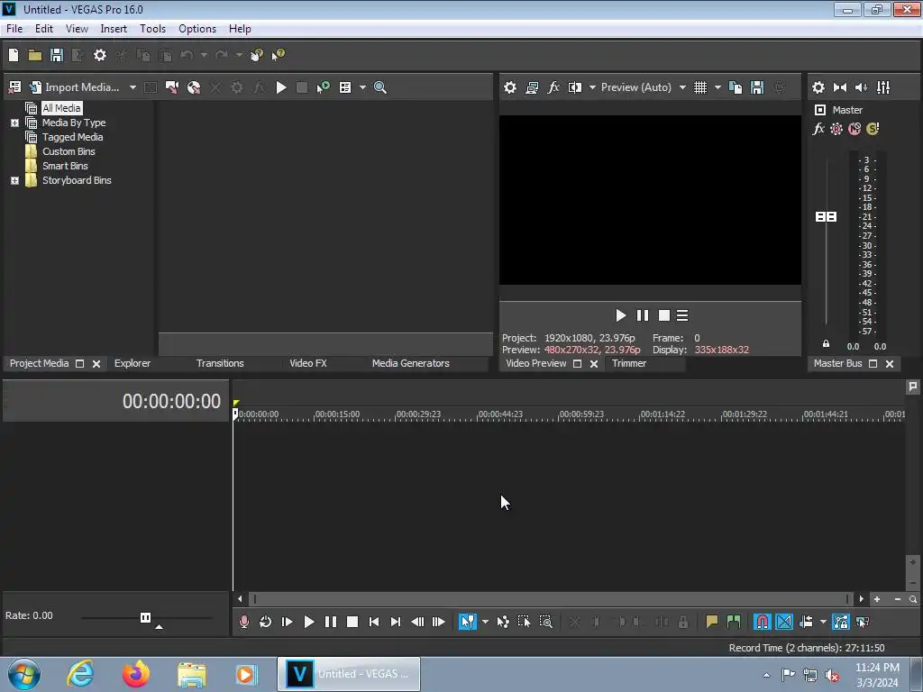This screenshot has height=692, width=923.
Task: Toggle Enable Snapping magnet icon
Action: click(762, 622)
